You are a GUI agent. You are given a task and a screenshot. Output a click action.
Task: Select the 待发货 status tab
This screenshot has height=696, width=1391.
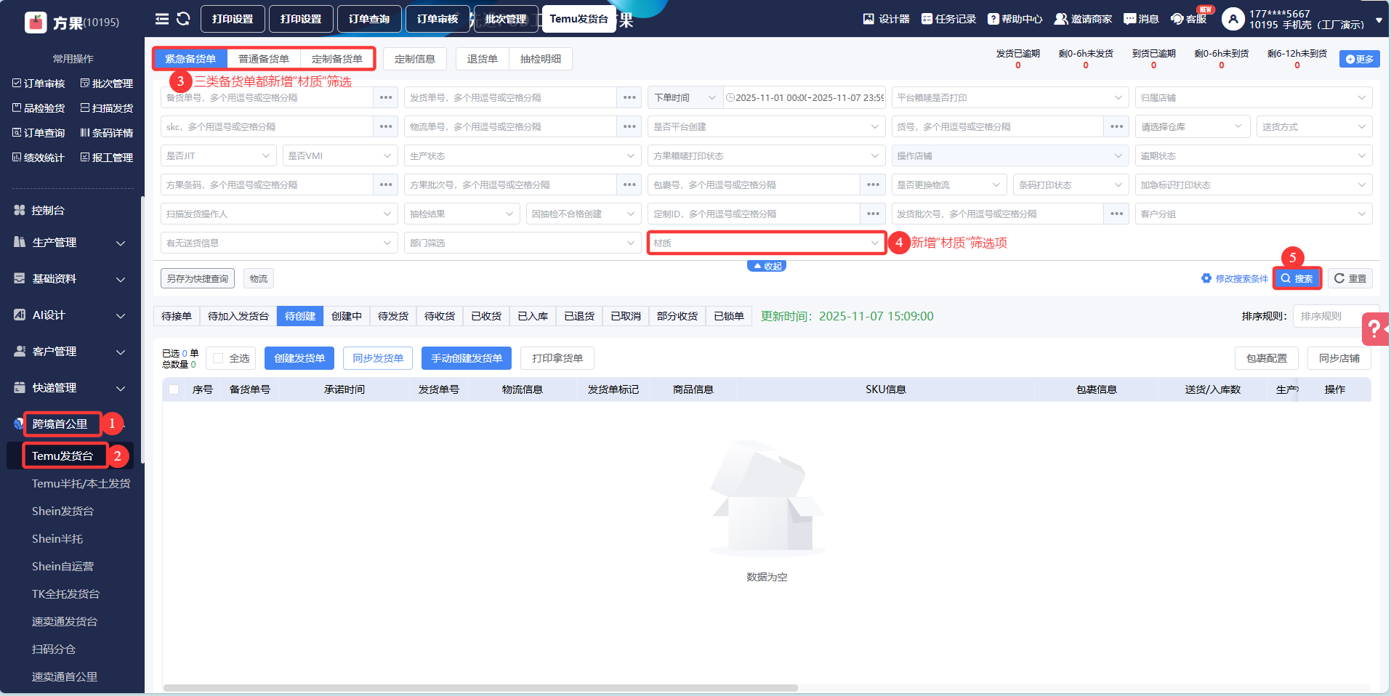coord(393,316)
